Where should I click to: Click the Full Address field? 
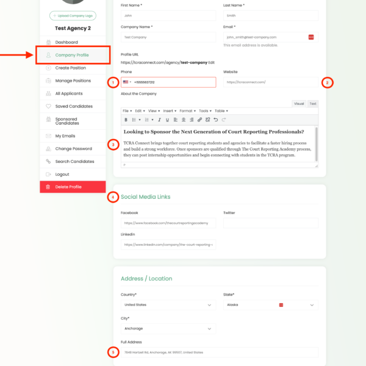[220, 353]
